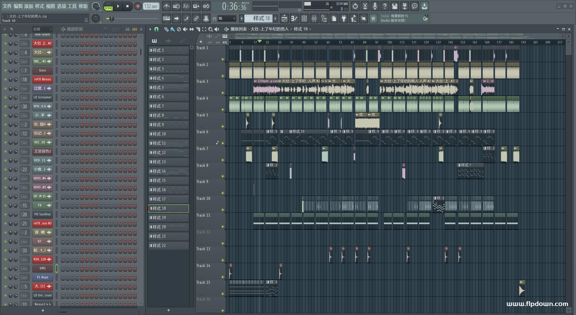Open the 全部 channel filter dropdown

[42, 29]
